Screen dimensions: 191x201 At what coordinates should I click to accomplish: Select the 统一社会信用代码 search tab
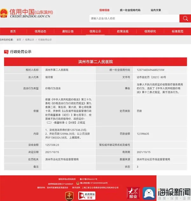130,10
